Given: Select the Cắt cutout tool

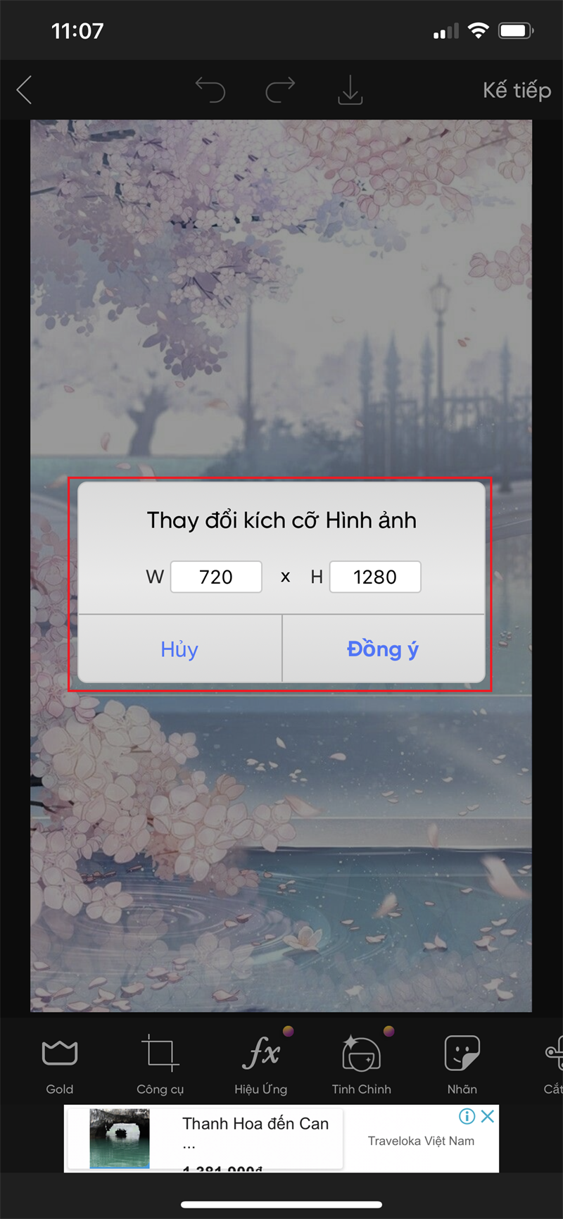Looking at the screenshot, I should coord(553,1065).
